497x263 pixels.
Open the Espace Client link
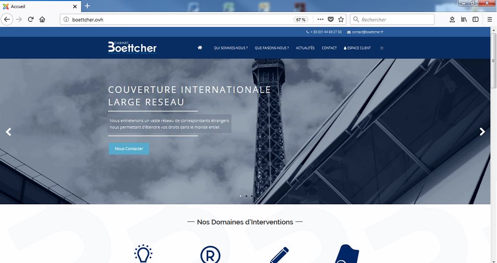pos(357,48)
